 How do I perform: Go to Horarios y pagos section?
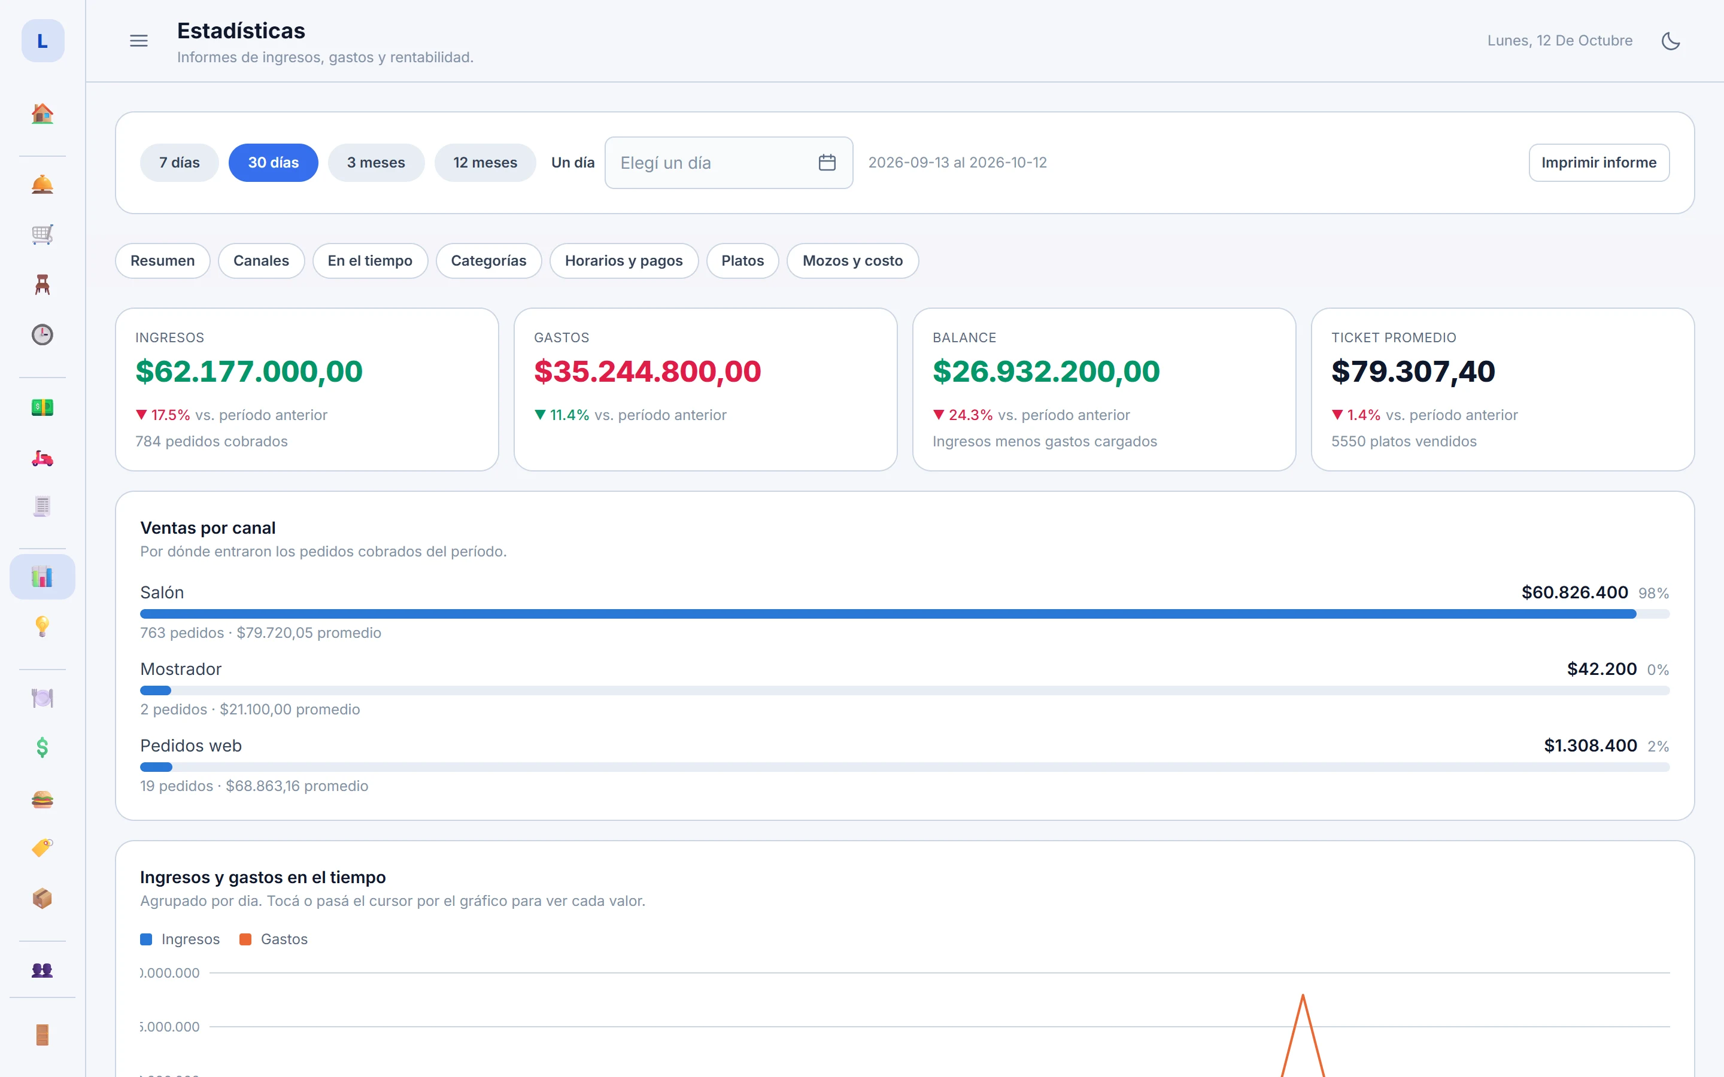point(624,261)
